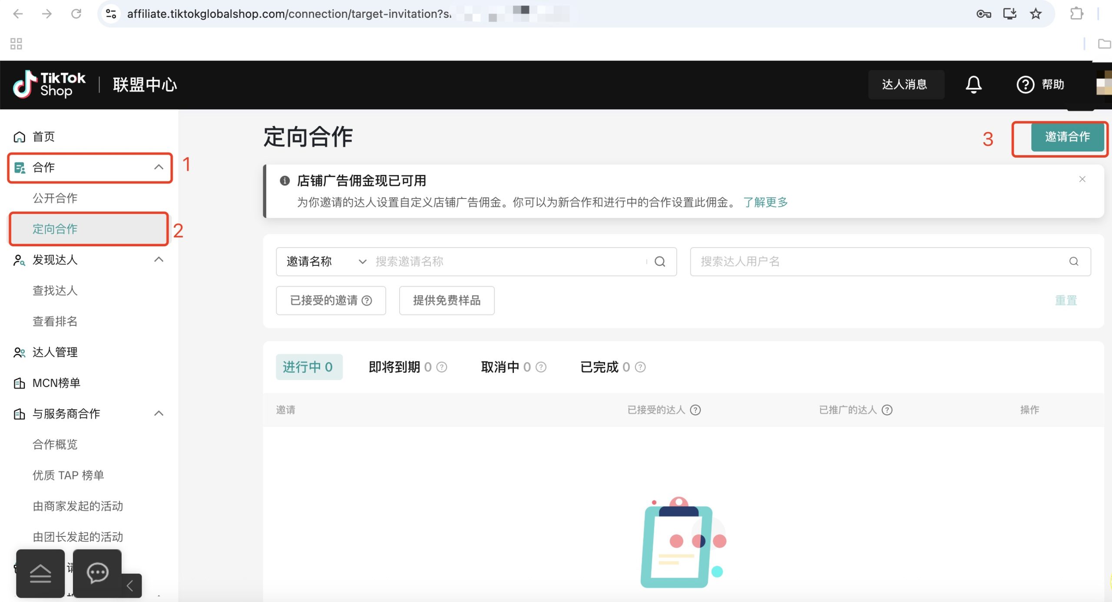Click help icon beside 已接受的邀请
The width and height of the screenshot is (1112, 602).
click(367, 301)
